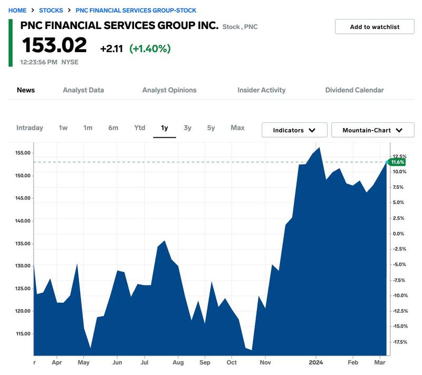Click the May date axis label
This screenshot has height=375, width=422.
pyautogui.click(x=84, y=363)
